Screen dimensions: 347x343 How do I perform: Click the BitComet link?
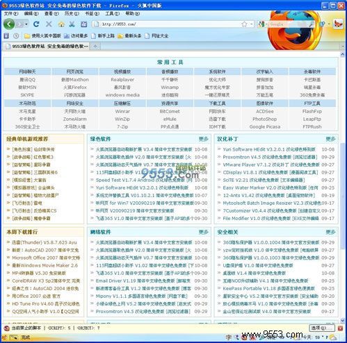click(170, 111)
